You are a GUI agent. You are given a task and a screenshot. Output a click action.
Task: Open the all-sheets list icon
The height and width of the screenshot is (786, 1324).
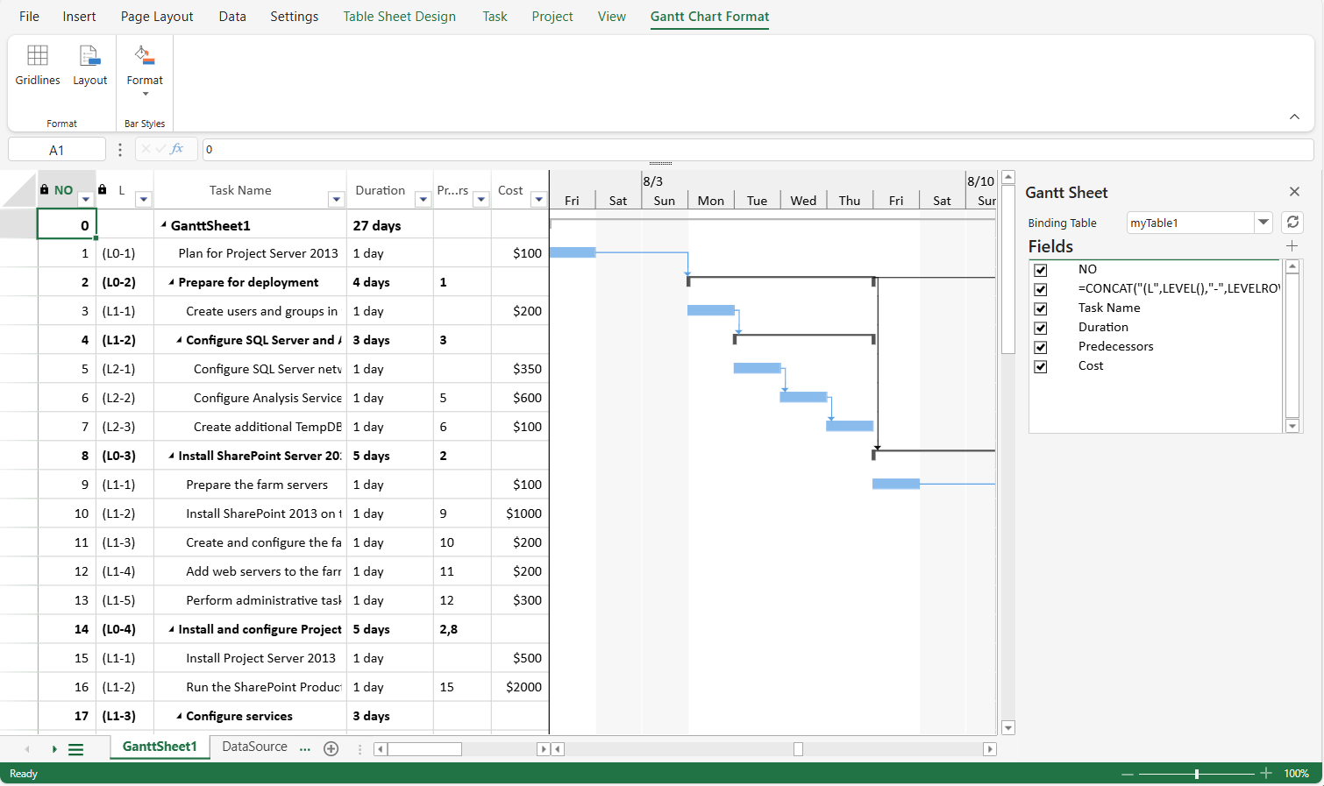[76, 749]
